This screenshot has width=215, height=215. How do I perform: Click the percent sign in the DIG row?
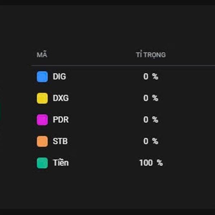click(x=156, y=77)
